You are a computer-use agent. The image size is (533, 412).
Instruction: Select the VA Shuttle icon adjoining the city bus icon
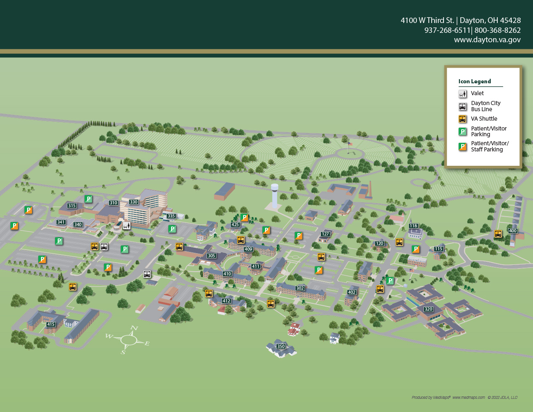95,247
